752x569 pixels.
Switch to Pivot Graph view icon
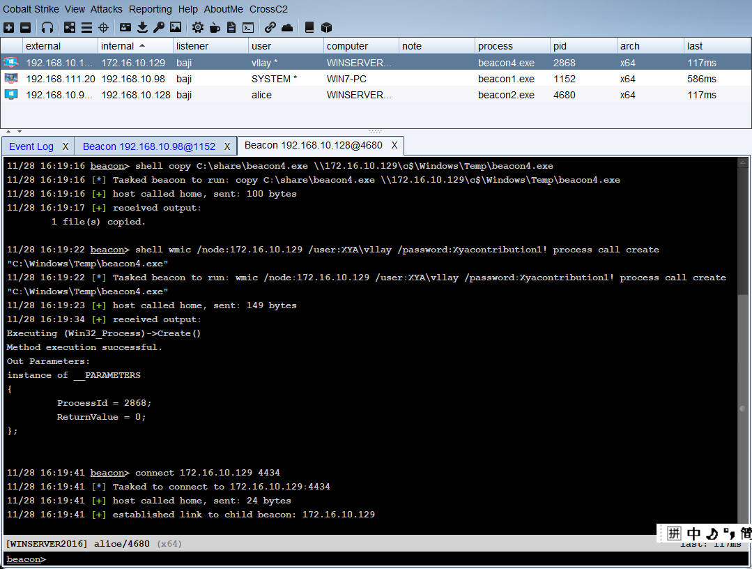coord(70,27)
